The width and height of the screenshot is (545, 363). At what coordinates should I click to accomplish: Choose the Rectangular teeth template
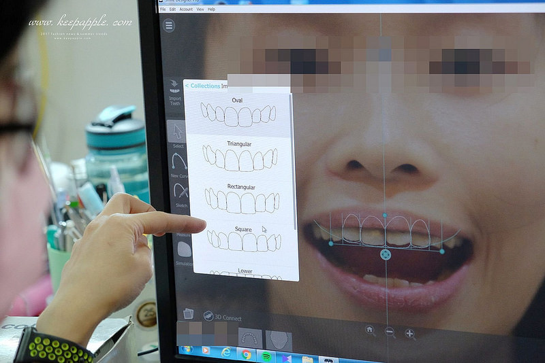(x=242, y=200)
